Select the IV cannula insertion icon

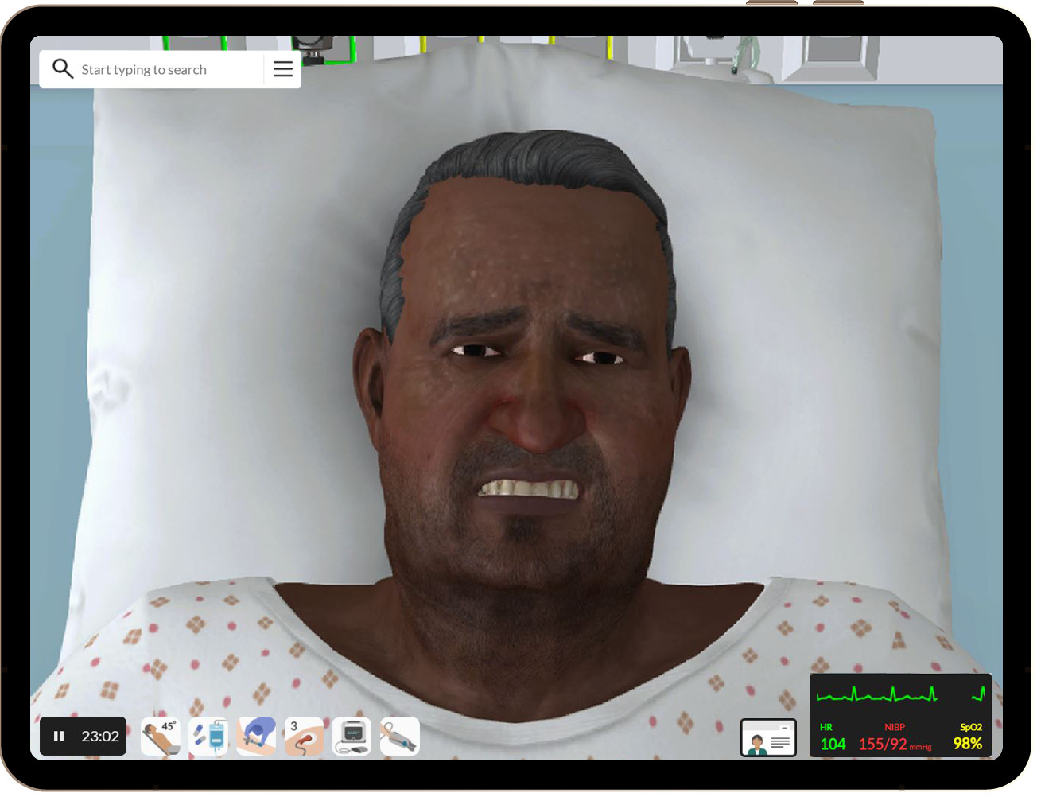coord(256,737)
